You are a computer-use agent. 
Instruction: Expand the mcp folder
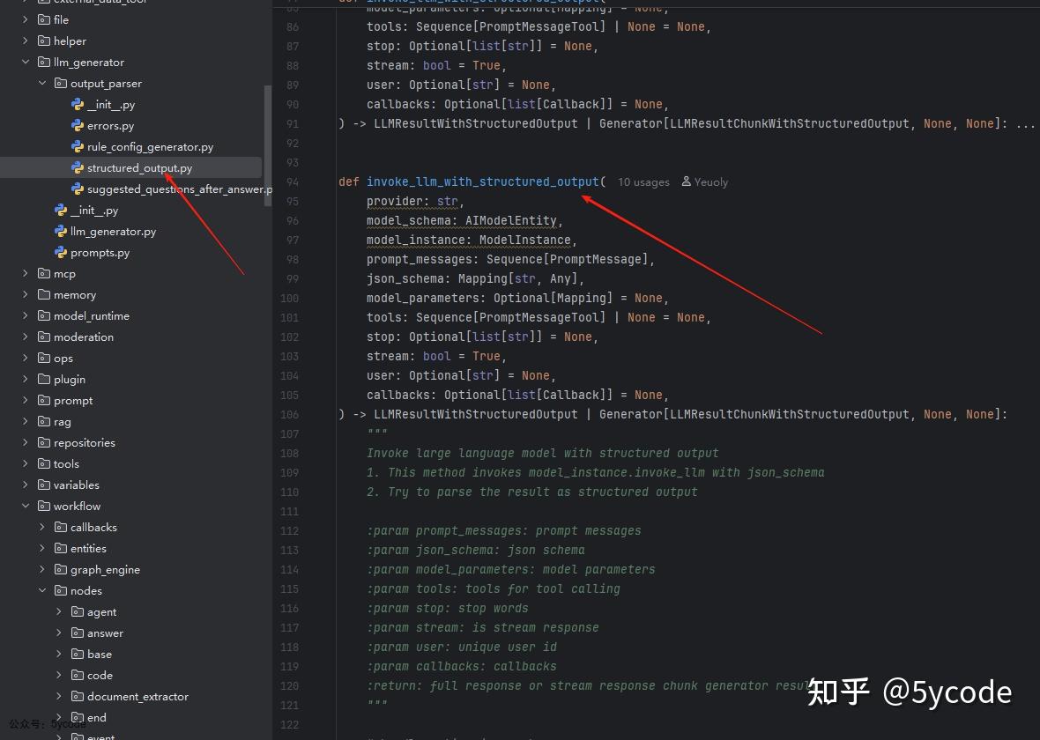pos(26,274)
